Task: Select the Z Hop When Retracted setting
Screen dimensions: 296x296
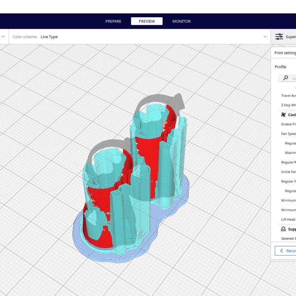Action: point(288,105)
